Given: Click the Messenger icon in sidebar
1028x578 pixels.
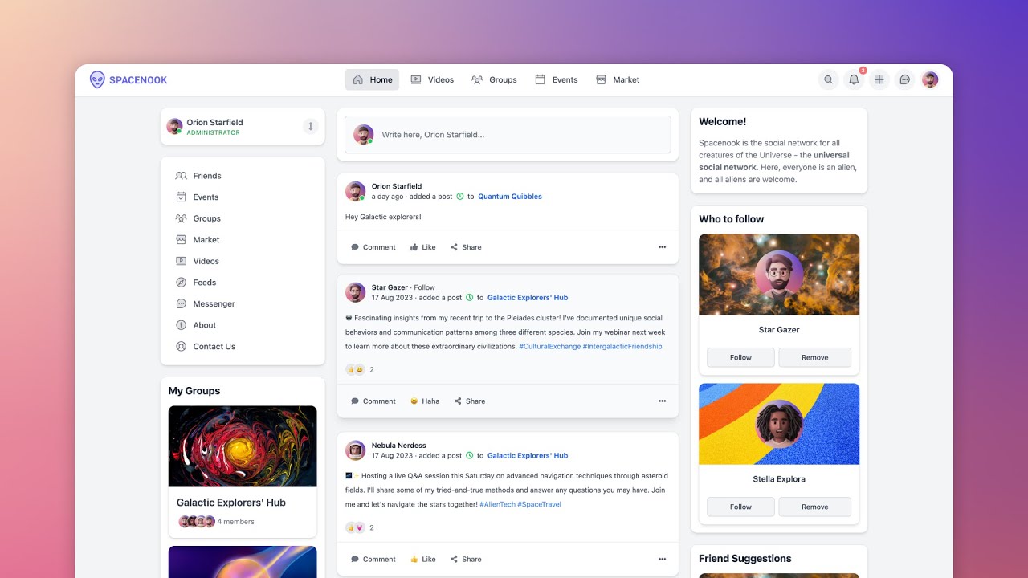Looking at the screenshot, I should [x=181, y=303].
